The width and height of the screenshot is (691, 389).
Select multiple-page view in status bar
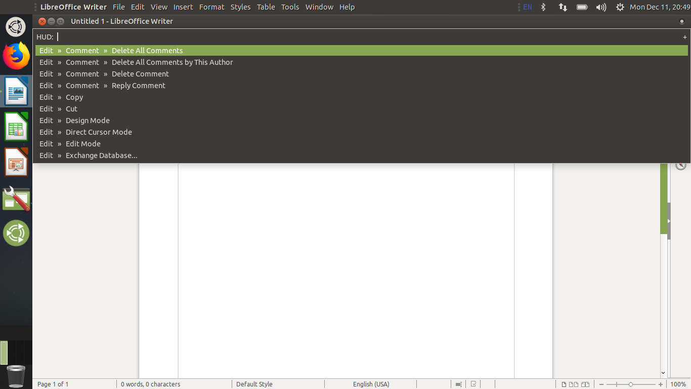[x=574, y=384]
